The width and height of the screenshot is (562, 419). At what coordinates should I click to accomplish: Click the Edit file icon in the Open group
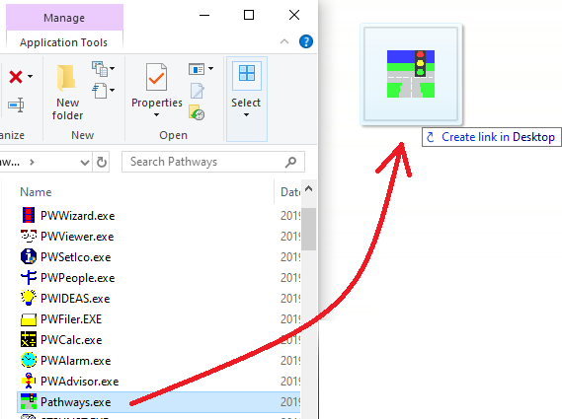click(198, 91)
